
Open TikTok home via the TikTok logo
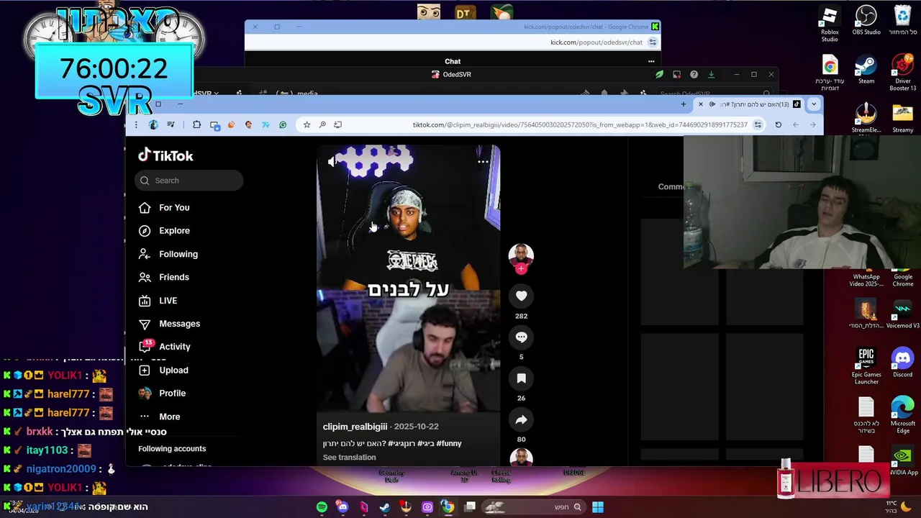165,155
